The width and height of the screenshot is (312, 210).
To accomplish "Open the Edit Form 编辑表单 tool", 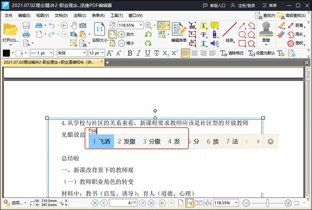I will (179, 32).
